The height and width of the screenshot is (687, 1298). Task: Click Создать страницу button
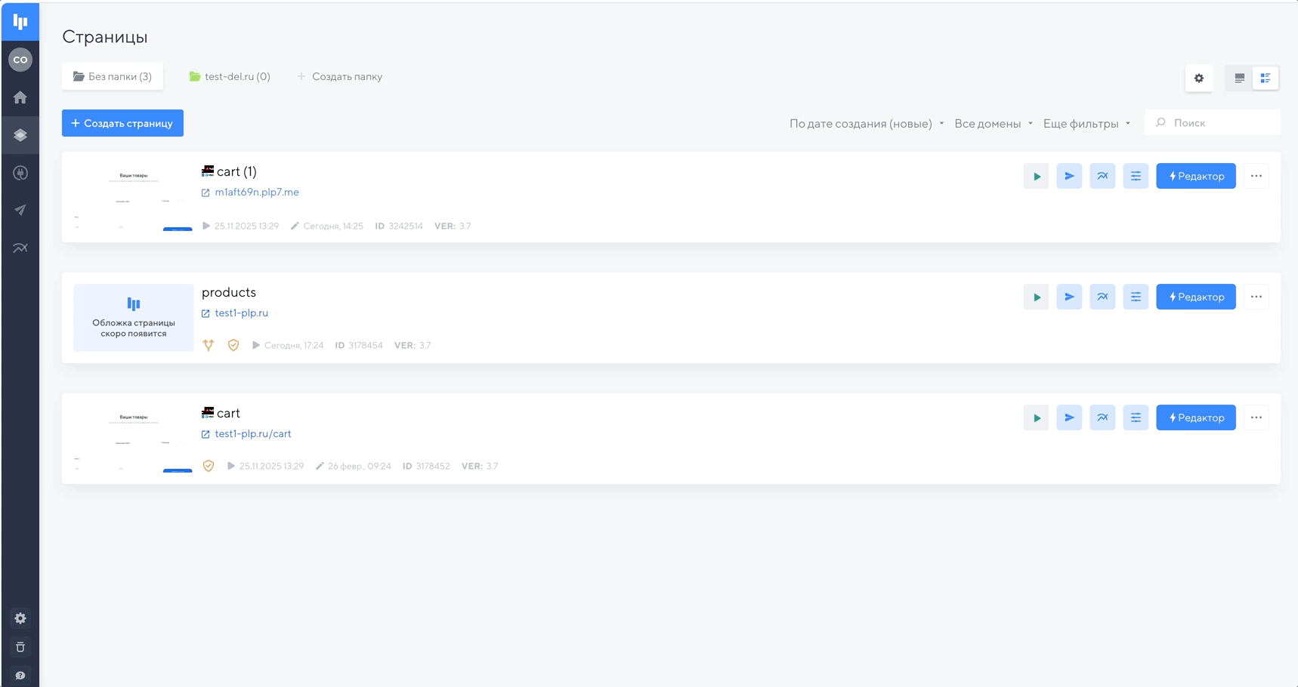(122, 123)
